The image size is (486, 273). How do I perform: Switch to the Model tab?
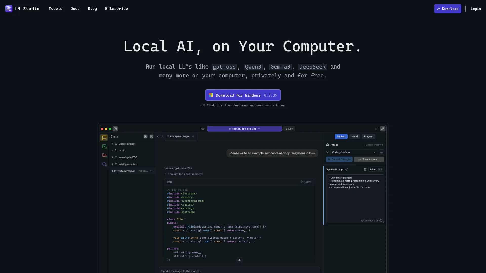pyautogui.click(x=355, y=136)
